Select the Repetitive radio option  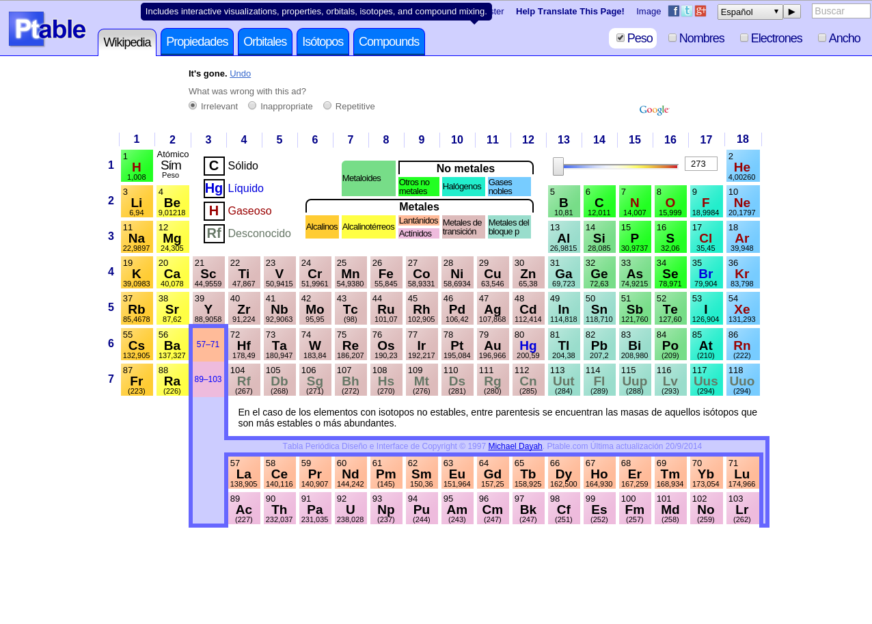327,105
